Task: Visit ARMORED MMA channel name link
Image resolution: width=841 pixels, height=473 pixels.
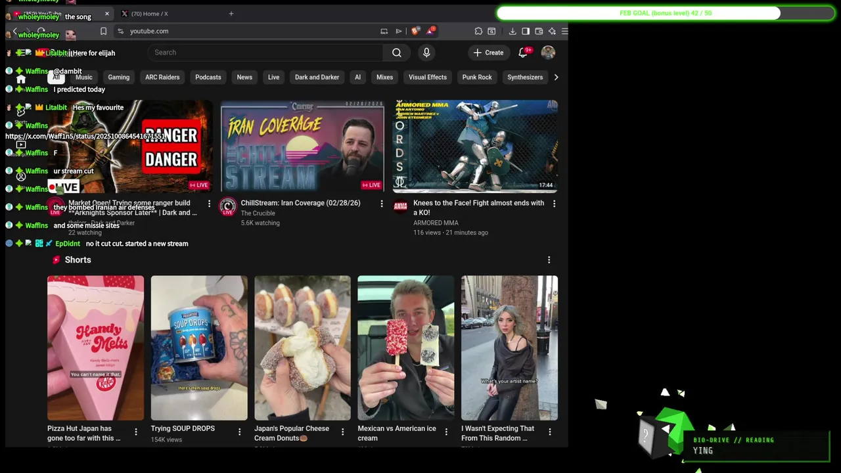Action: 436,223
